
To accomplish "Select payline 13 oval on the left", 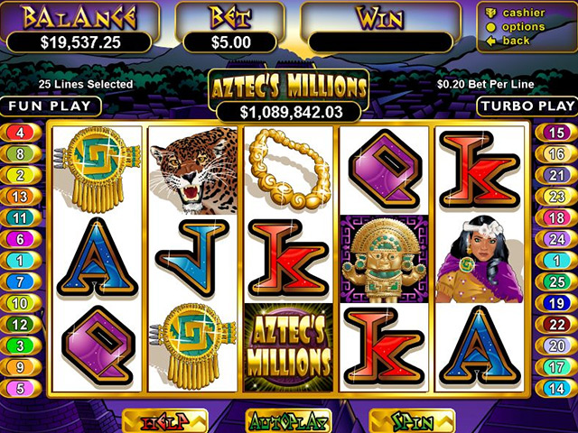I will point(21,197).
